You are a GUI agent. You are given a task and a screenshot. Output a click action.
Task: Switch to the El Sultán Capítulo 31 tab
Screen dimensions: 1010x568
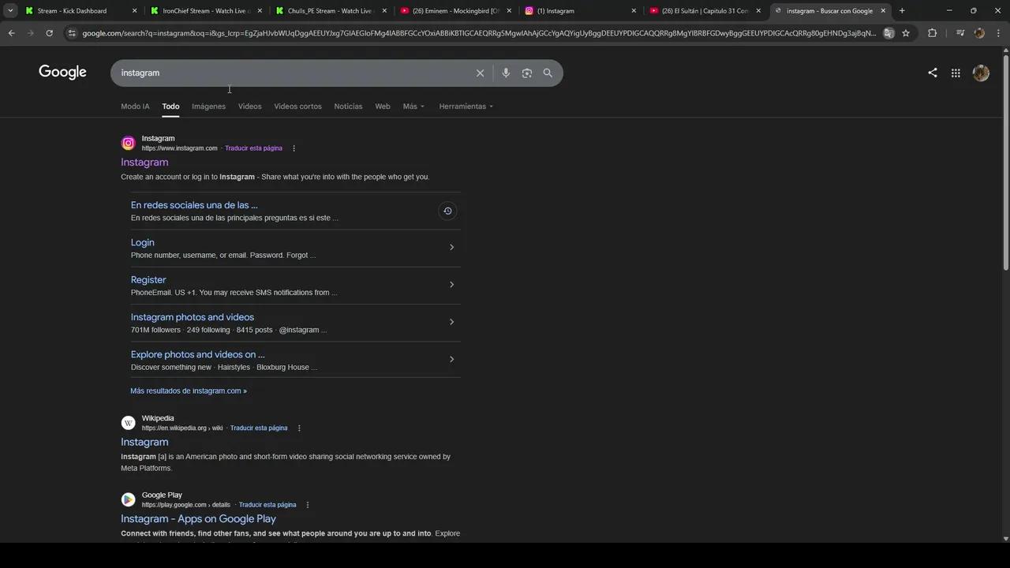click(705, 11)
